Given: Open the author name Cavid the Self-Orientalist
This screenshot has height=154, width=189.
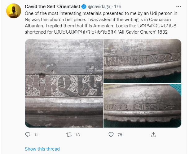Looking at the screenshot, I should 53,6.
